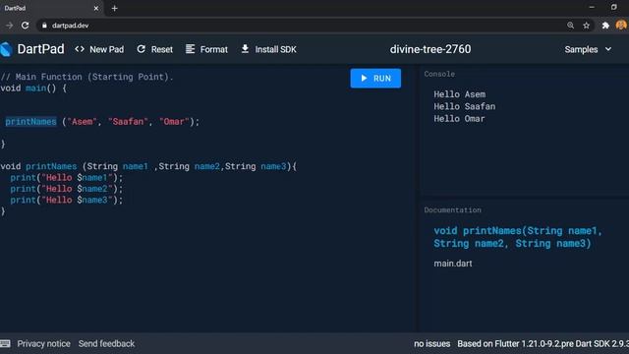Select the DartPad browser tab
629x354 pixels.
pos(51,8)
